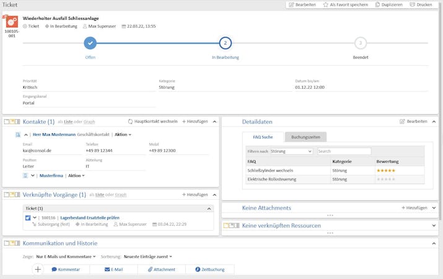The width and height of the screenshot is (443, 279).
Task: Click Hauptkontakt wechseln
Action: tap(152, 122)
